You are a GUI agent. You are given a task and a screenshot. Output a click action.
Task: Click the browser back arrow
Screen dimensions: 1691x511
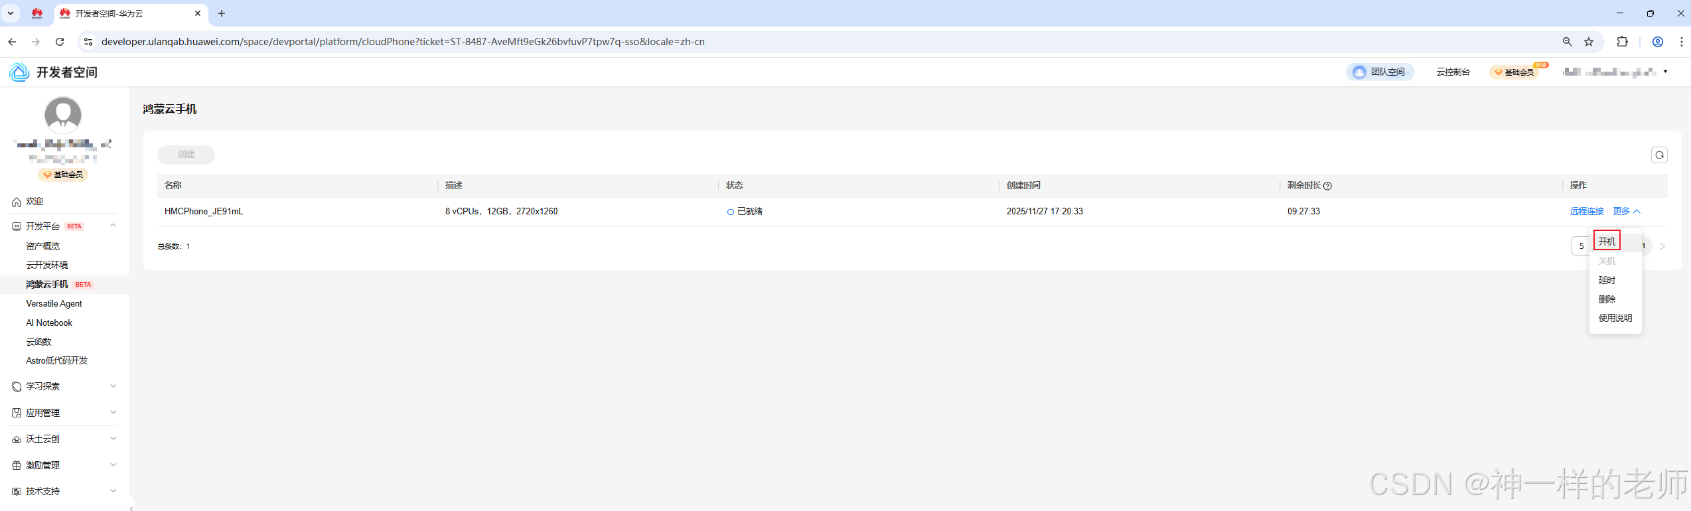[x=12, y=42]
